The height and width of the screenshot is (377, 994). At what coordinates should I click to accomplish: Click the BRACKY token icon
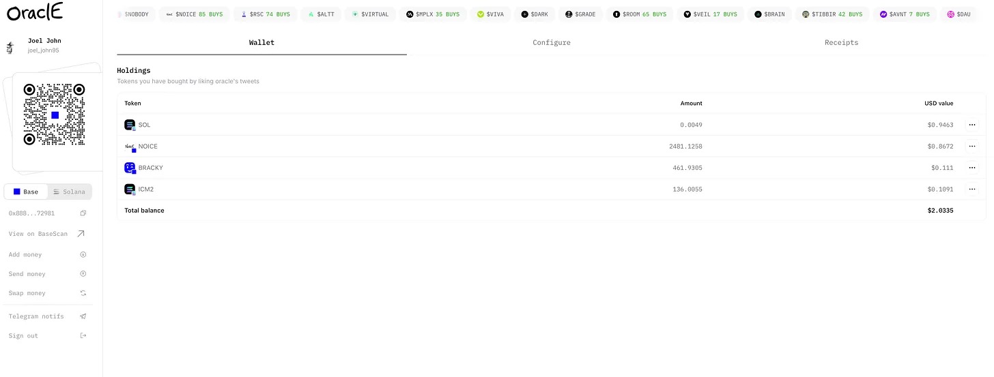[x=130, y=168]
